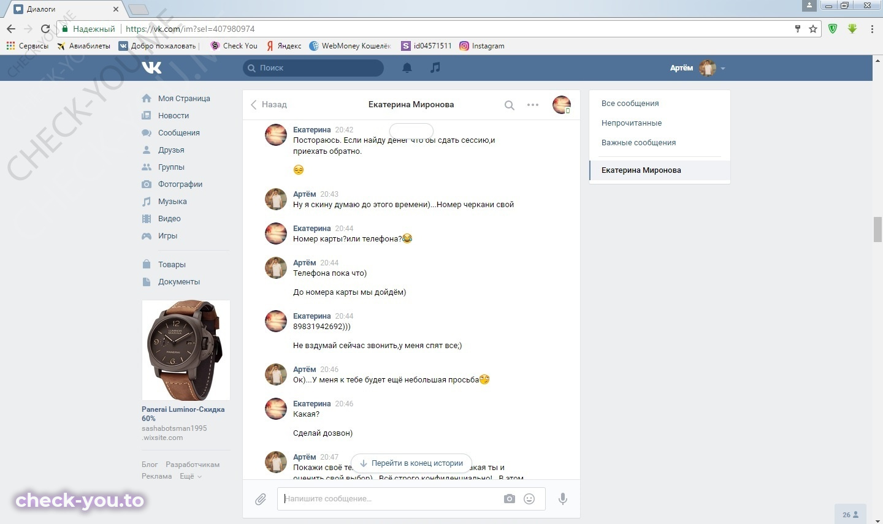The width and height of the screenshot is (883, 524).
Task: Click Назад to leave the conversation
Action: pos(269,105)
